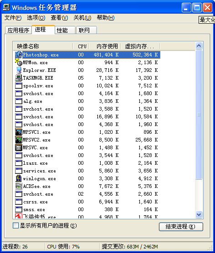Click the ACDSee.exe eye icon
Image resolution: width=215 pixels, height=253 pixels.
[x=18, y=187]
